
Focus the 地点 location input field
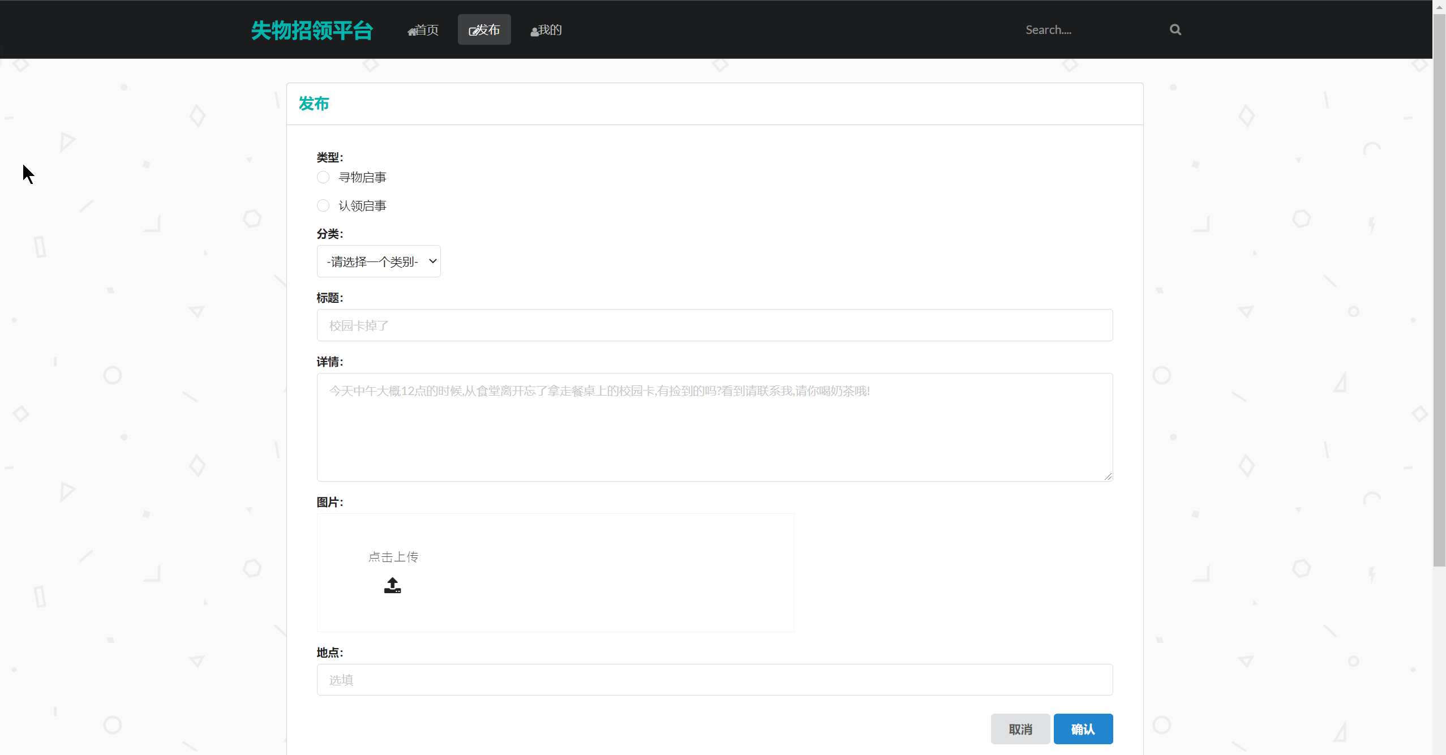point(714,680)
